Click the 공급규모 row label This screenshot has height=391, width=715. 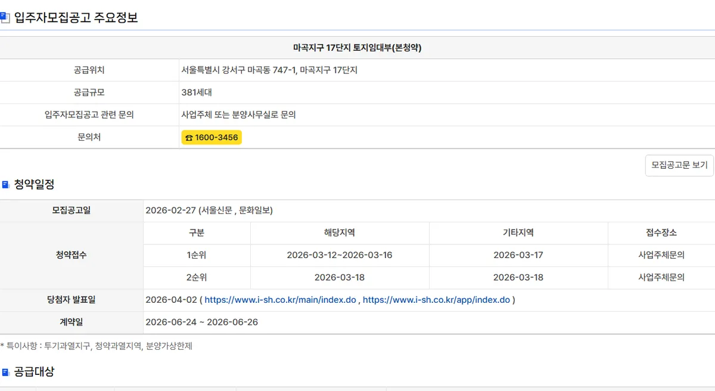(x=89, y=92)
